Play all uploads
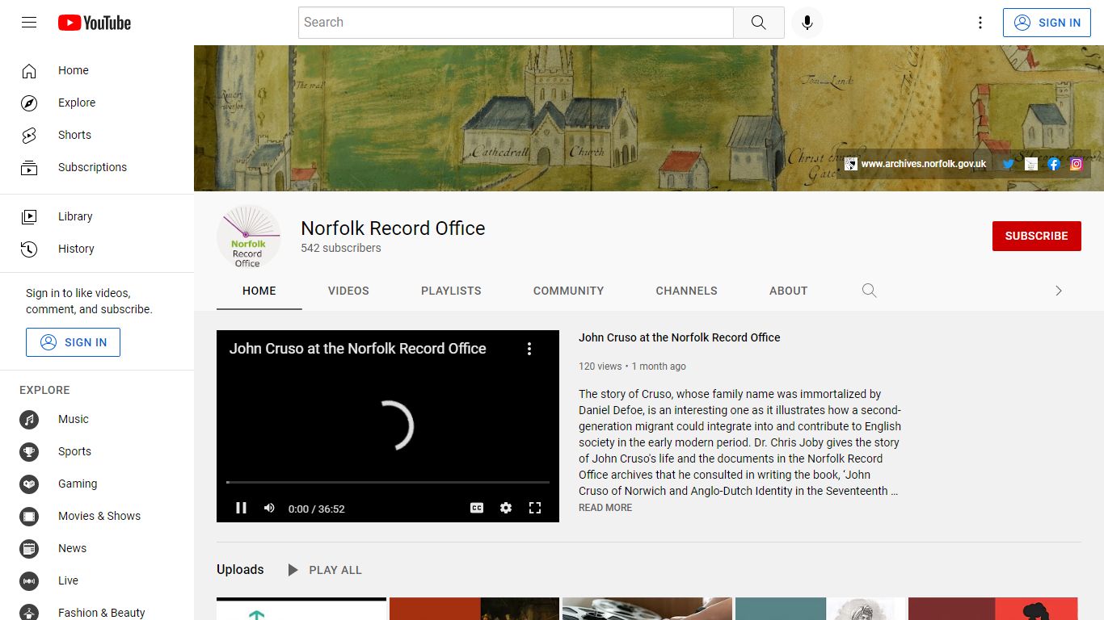This screenshot has height=620, width=1104. tap(324, 570)
